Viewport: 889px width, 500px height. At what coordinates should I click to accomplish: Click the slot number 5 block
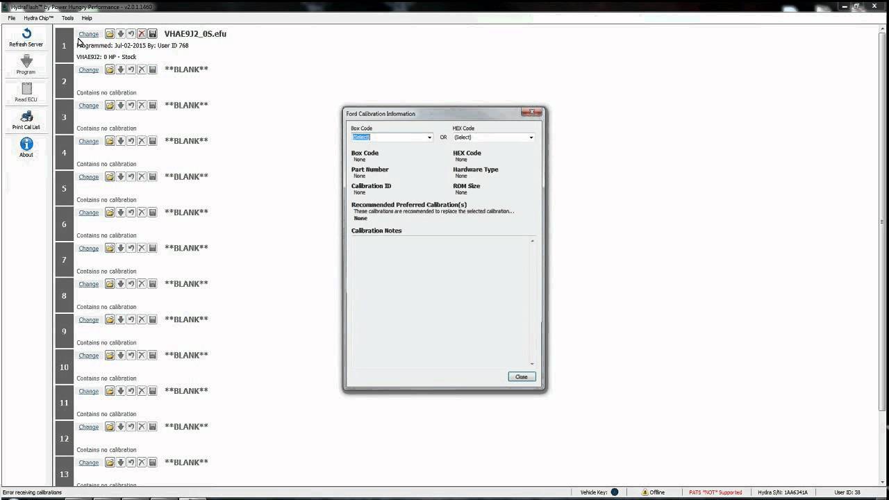tap(64, 188)
